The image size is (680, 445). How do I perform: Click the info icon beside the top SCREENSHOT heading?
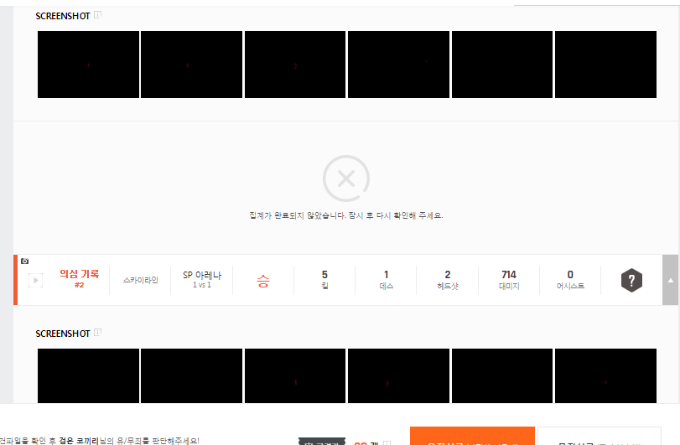pos(98,15)
